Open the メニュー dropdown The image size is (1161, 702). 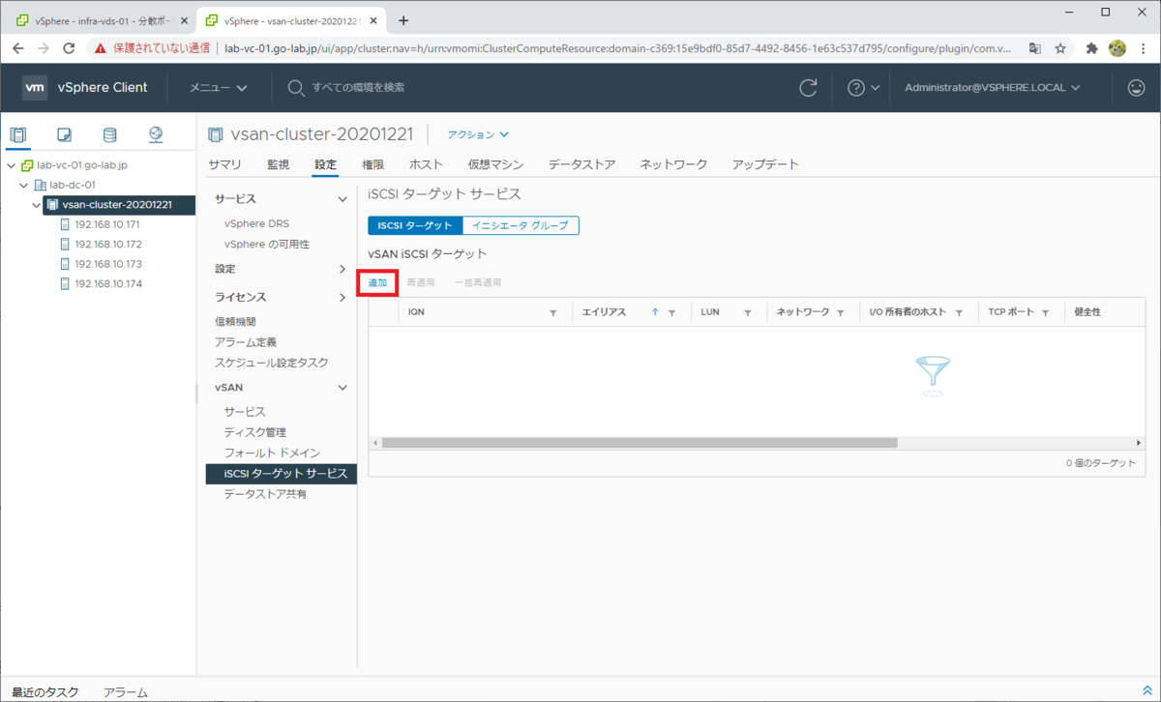[218, 88]
